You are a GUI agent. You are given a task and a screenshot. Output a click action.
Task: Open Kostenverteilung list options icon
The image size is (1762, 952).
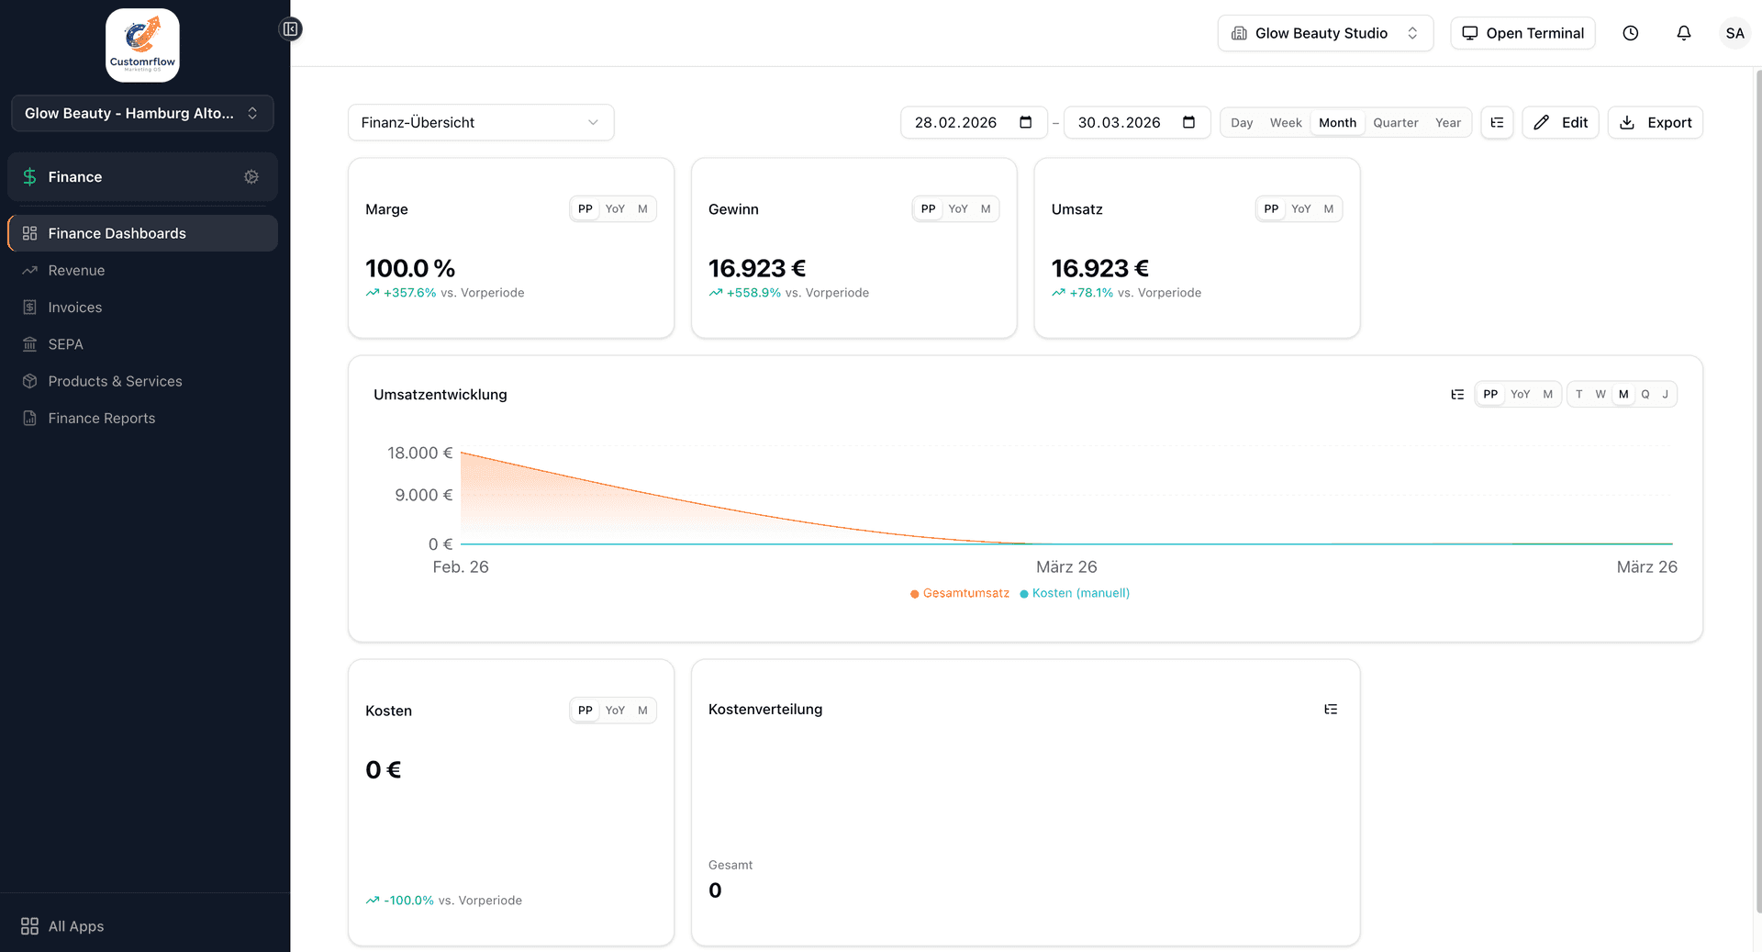pyautogui.click(x=1331, y=710)
